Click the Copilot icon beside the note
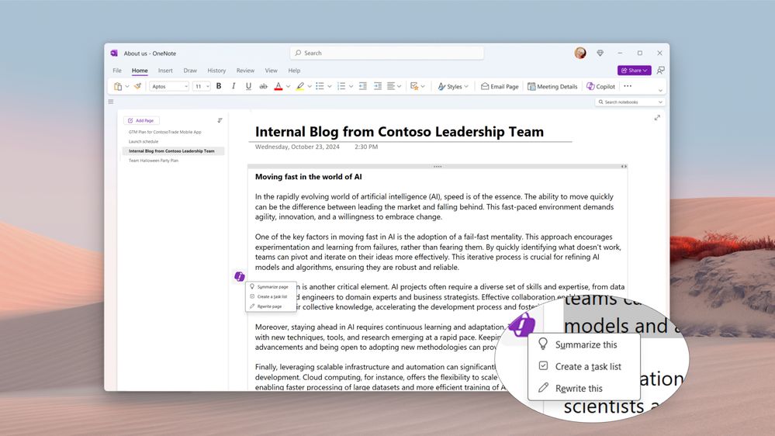Screen dimensions: 775x436 pos(240,276)
